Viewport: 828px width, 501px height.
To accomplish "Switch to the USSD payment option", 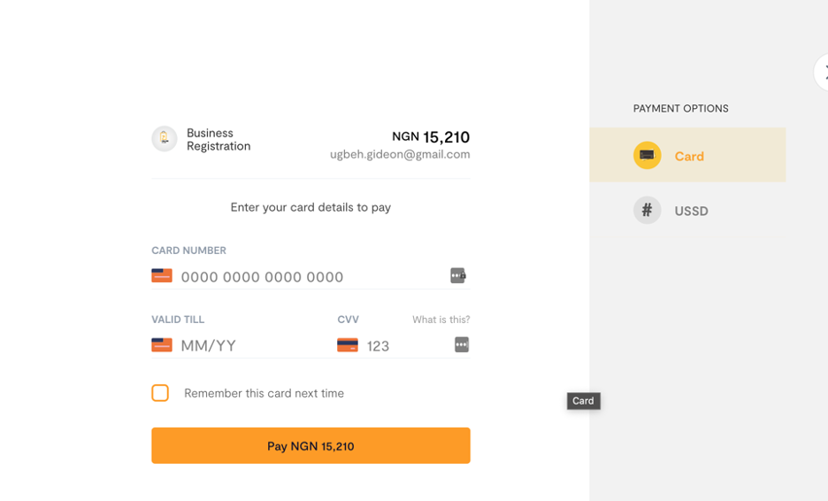I will [x=687, y=211].
